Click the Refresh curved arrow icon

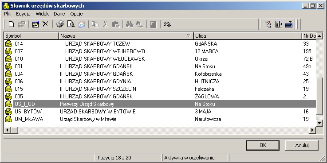pos(167,24)
